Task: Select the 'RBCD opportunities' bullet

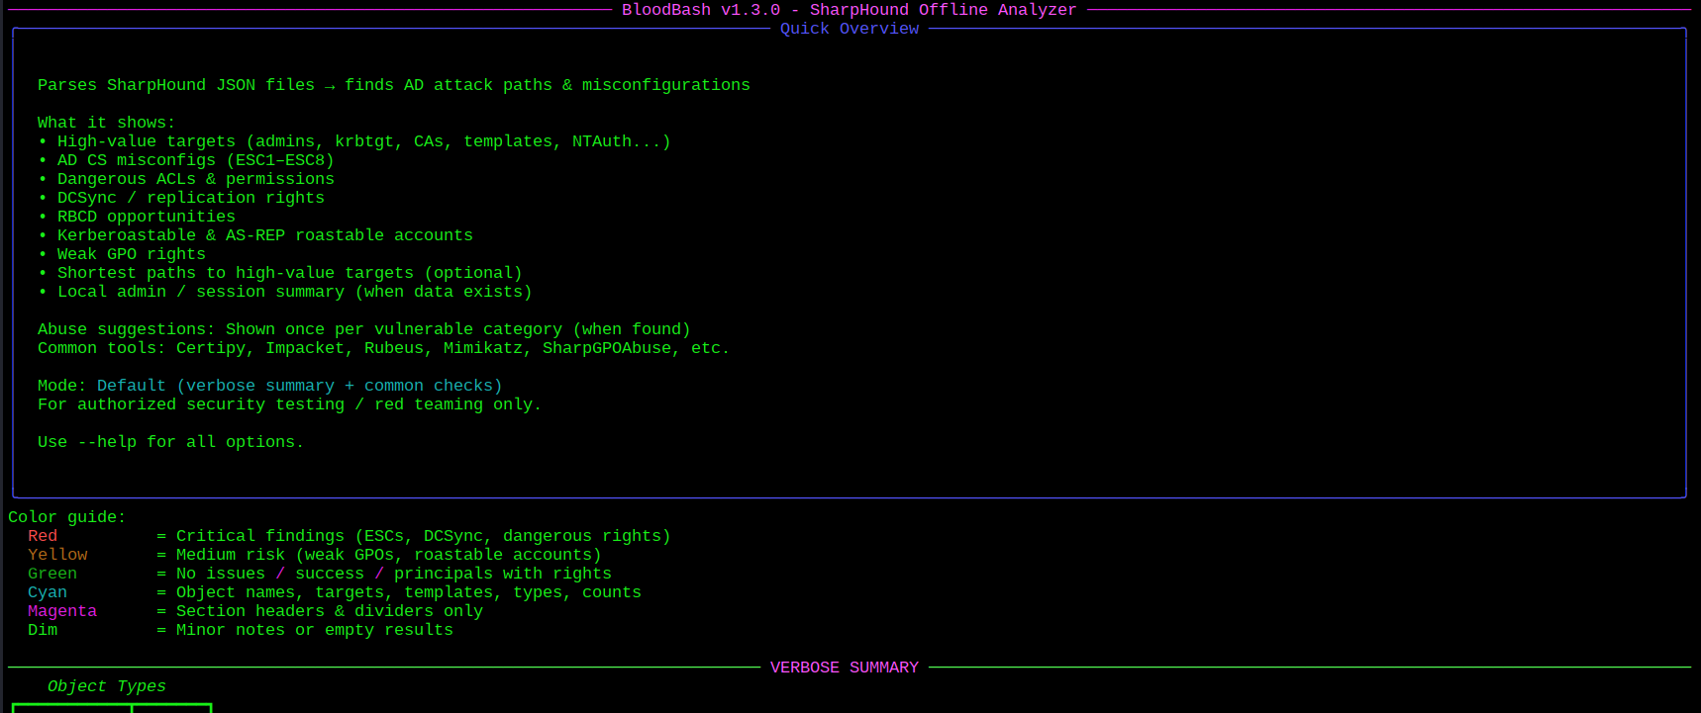Action: [137, 217]
